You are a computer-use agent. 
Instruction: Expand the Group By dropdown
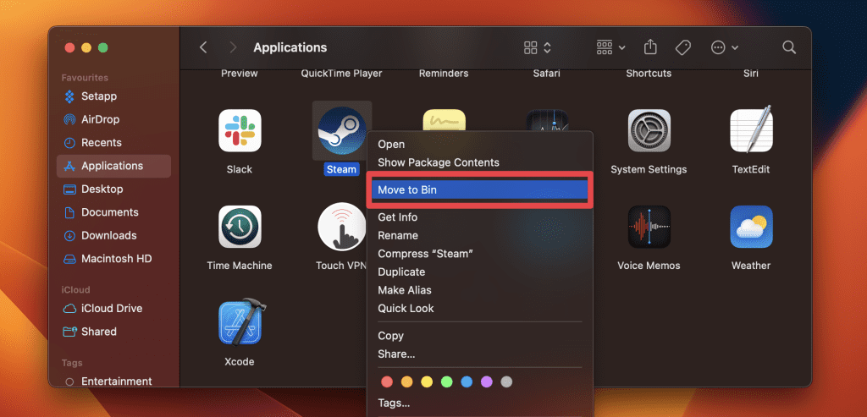coord(610,47)
